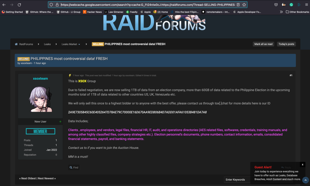This screenshot has width=310, height=186.
Task: Click the Grammarly extension icon
Action: pos(291,5)
